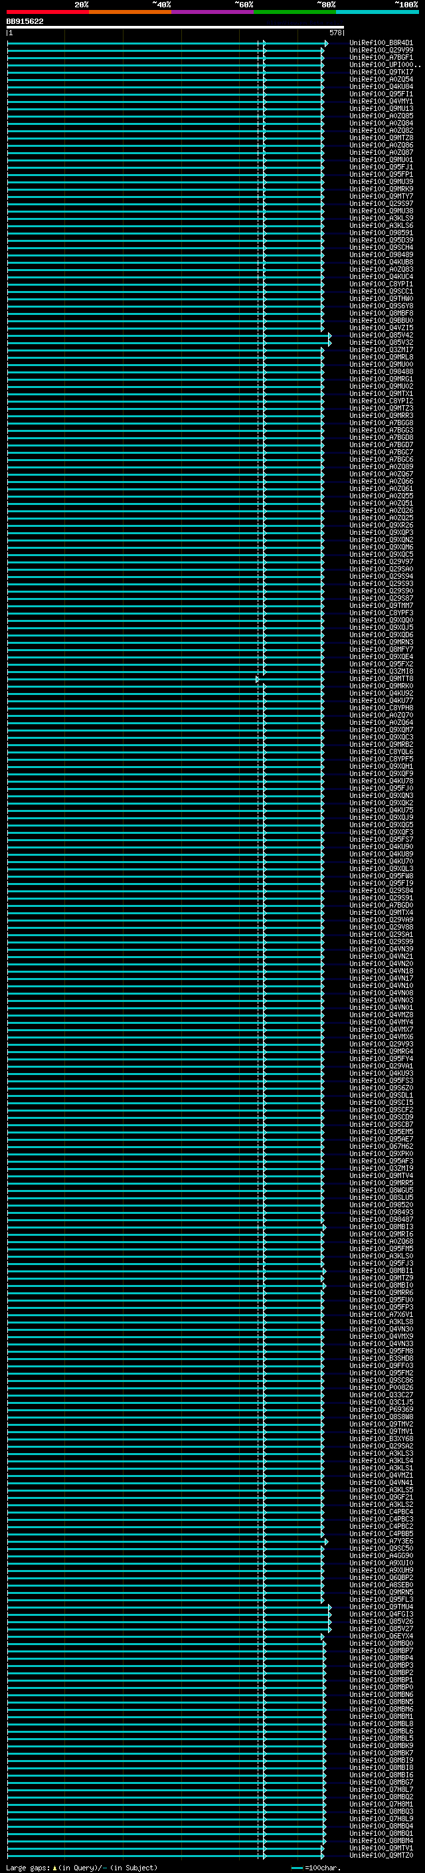
Task: Click the UniRef100_Q9MU13 label
Action: click(381, 108)
